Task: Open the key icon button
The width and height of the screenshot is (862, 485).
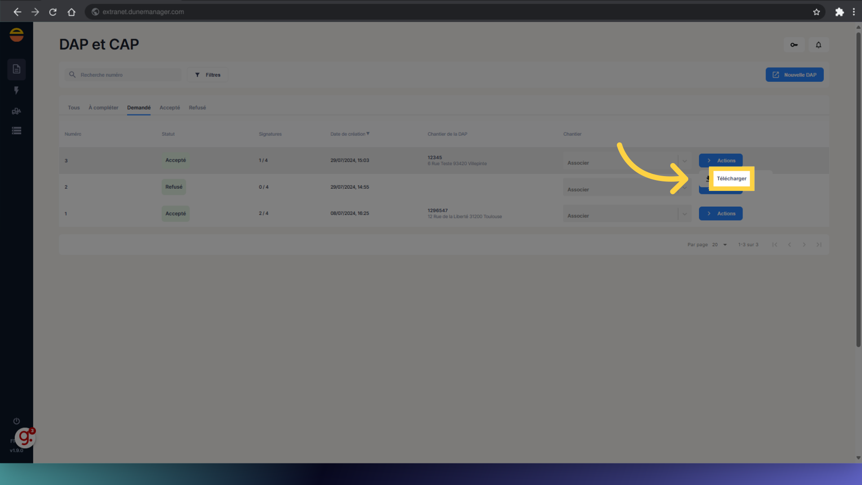Action: pos(794,45)
